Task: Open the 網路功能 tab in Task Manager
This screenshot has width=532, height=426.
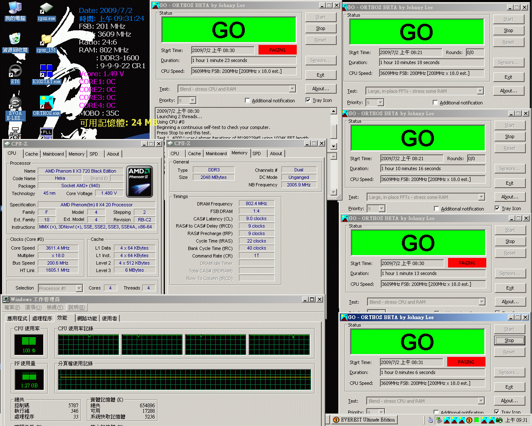Action: pyautogui.click(x=87, y=318)
